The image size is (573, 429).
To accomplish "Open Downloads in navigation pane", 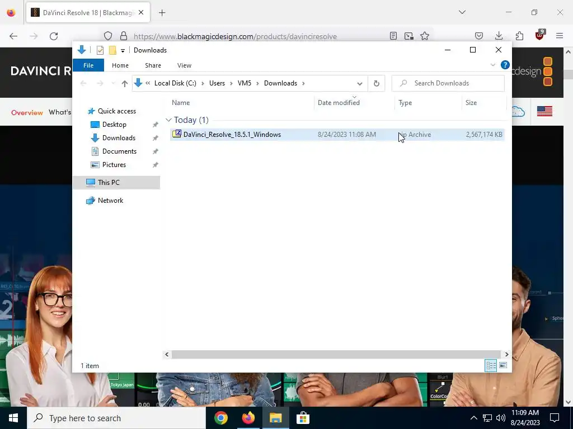I will pyautogui.click(x=119, y=138).
